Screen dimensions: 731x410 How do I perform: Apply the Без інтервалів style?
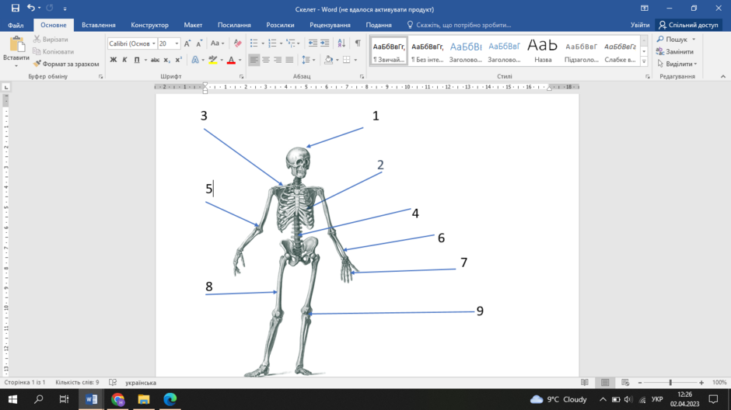point(427,51)
